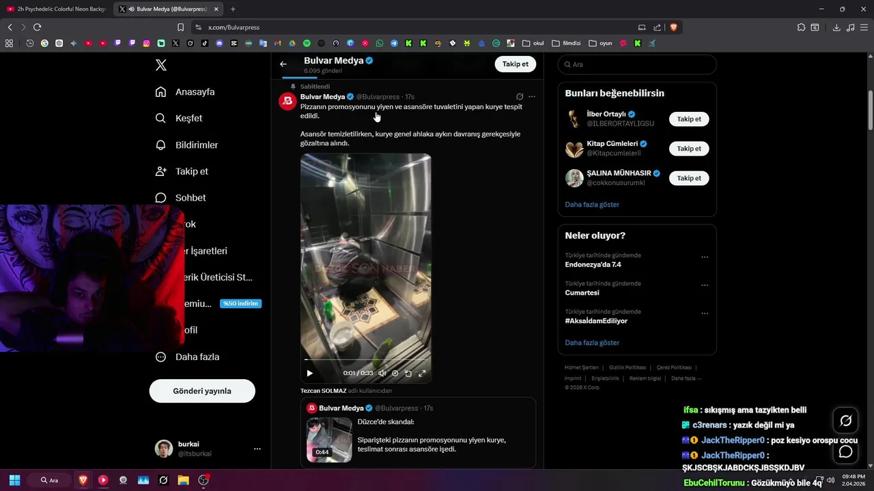The width and height of the screenshot is (874, 491).
Task: Follow İlber Ortaylı
Action: (x=689, y=119)
